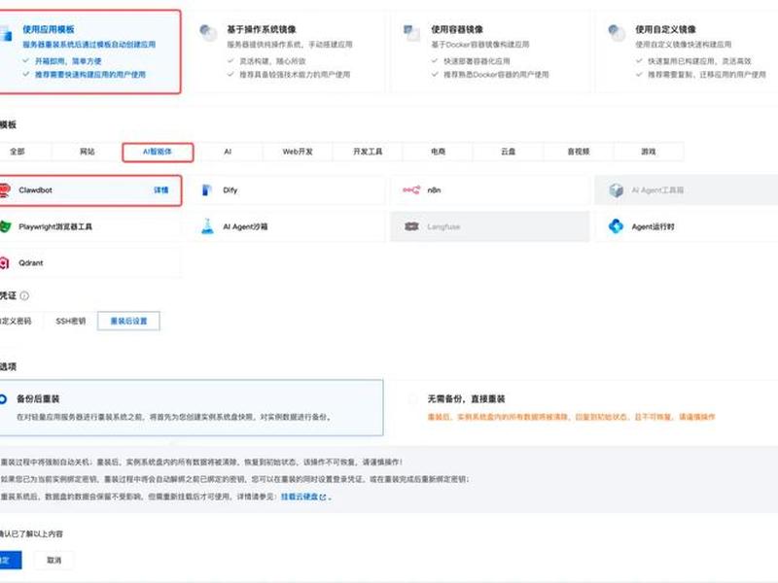Click the 使用容器镜像 card icon
778x583 pixels.
[411, 33]
